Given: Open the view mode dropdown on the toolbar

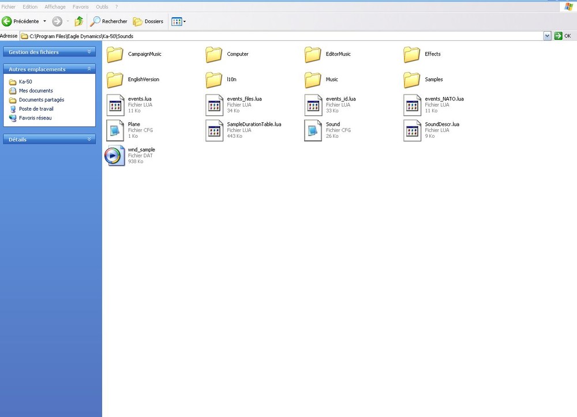Looking at the screenshot, I should (184, 21).
